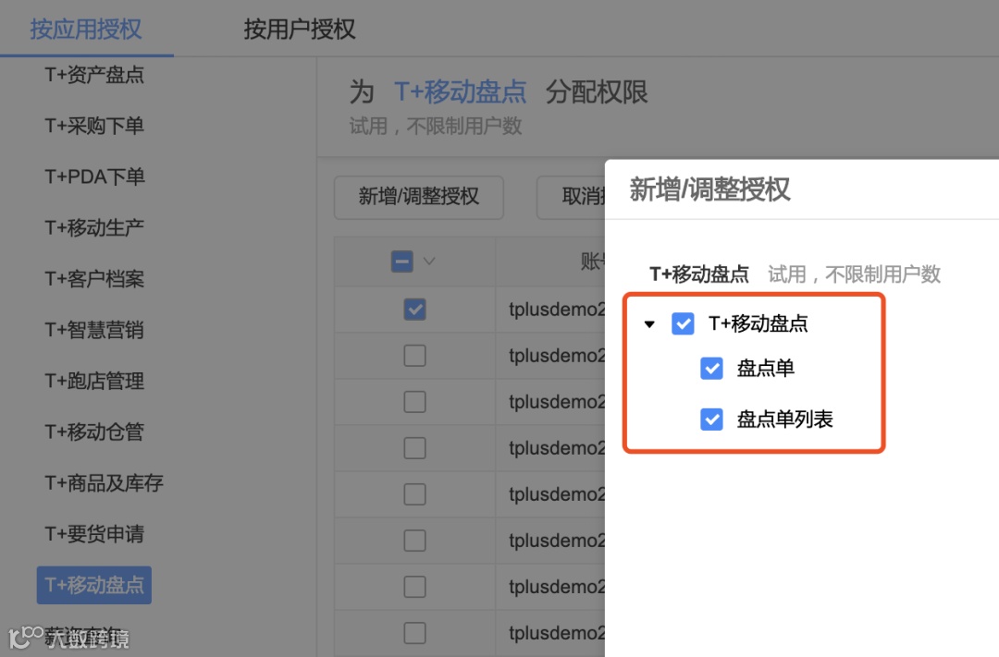Choose T+跑店管理 sidebar entry
The width and height of the screenshot is (999, 657).
point(94,380)
